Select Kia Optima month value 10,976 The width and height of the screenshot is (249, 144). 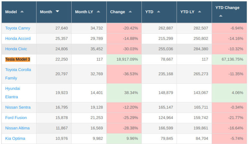pyautogui.click(x=62, y=138)
